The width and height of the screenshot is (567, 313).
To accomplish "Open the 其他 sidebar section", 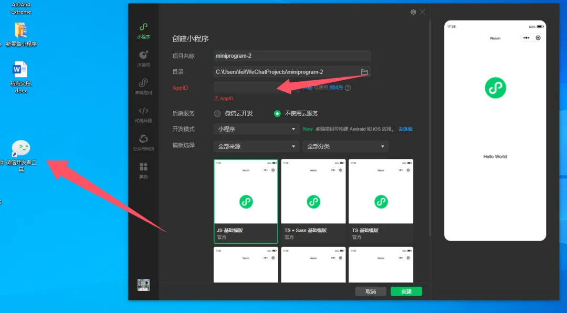I will pos(143,170).
